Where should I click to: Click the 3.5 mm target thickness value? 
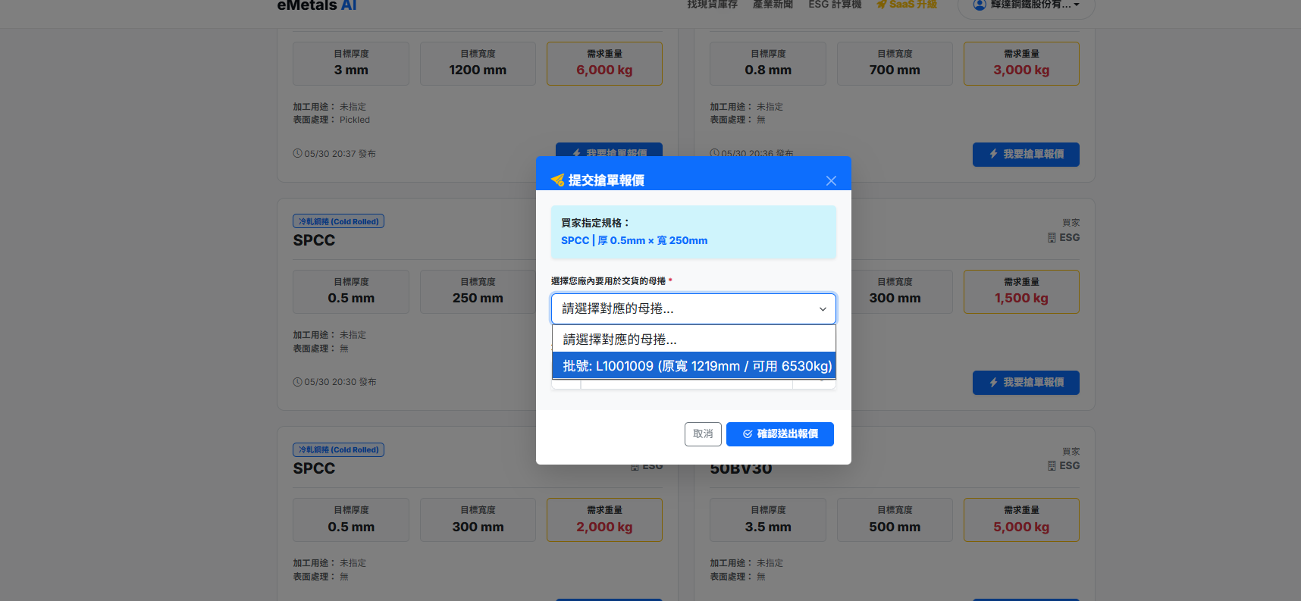pyautogui.click(x=768, y=527)
